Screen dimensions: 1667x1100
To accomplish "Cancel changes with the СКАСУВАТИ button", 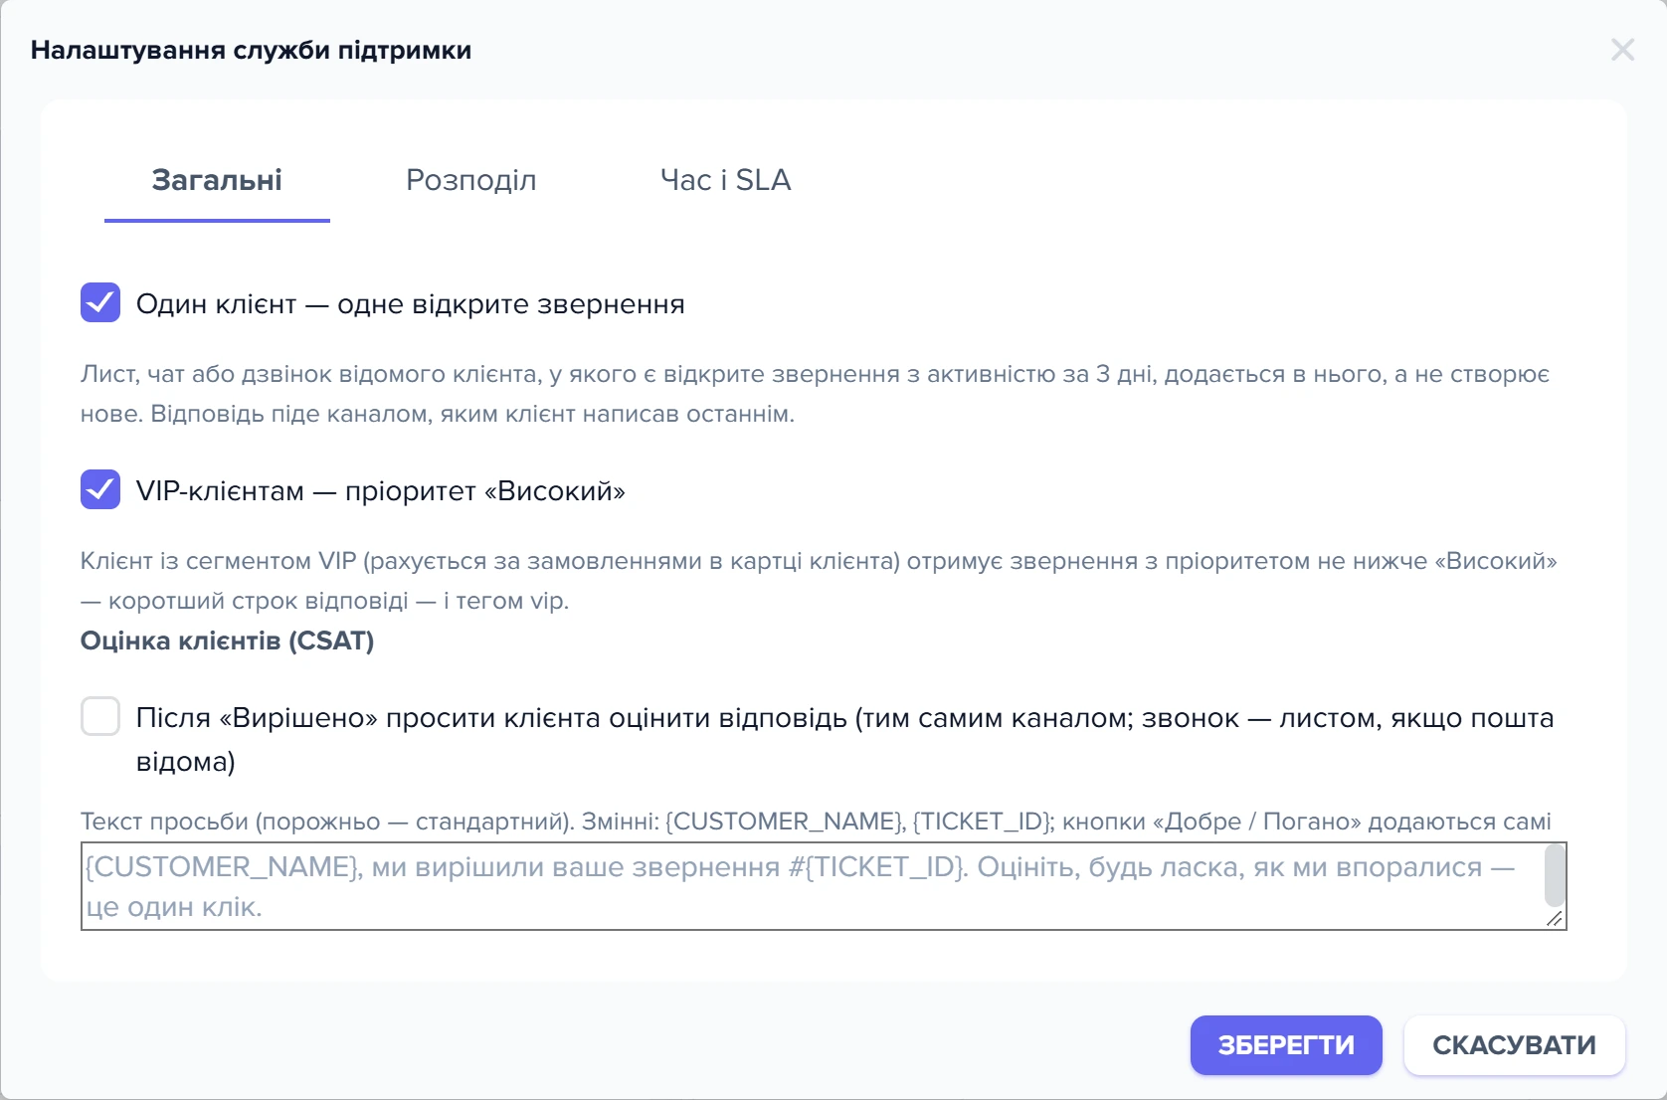I will point(1514,1045).
